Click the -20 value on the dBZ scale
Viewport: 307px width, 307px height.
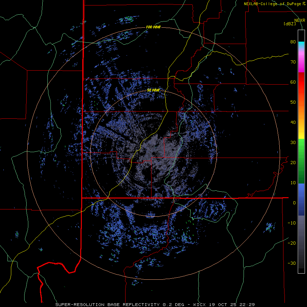point(292,243)
